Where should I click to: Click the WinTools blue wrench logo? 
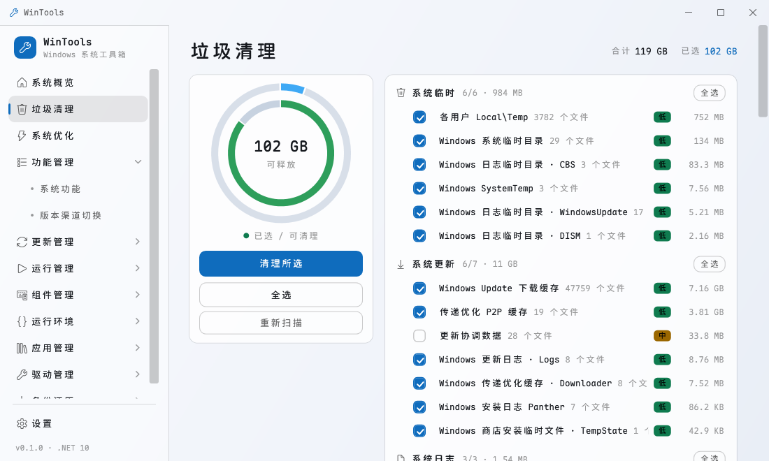[x=25, y=47]
